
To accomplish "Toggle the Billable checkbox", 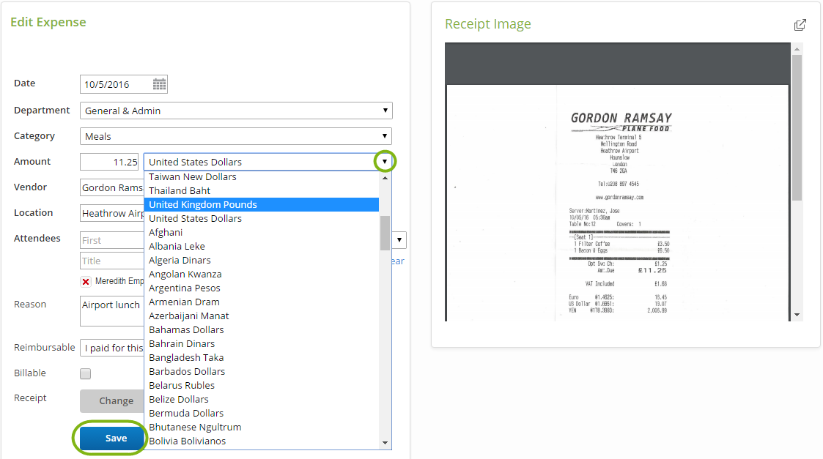I will (86, 374).
